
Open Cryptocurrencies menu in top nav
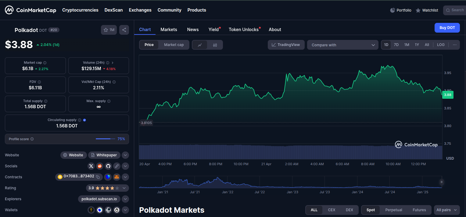(80, 10)
